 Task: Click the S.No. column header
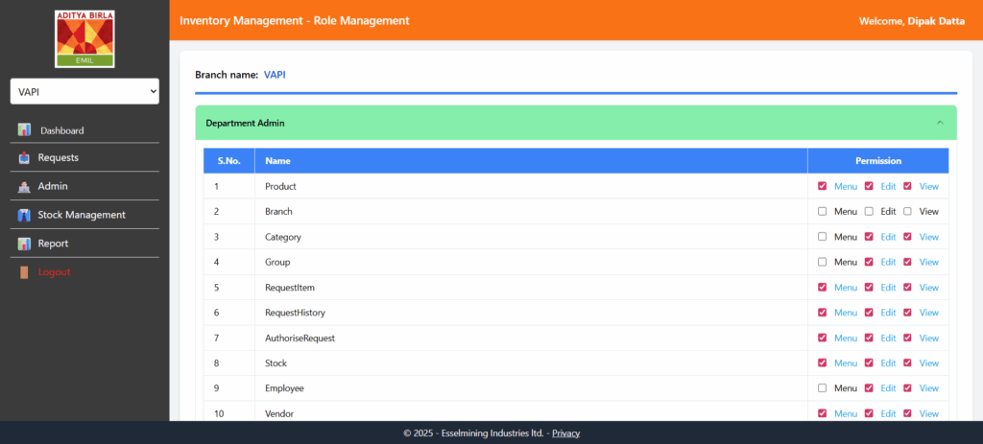(x=228, y=161)
